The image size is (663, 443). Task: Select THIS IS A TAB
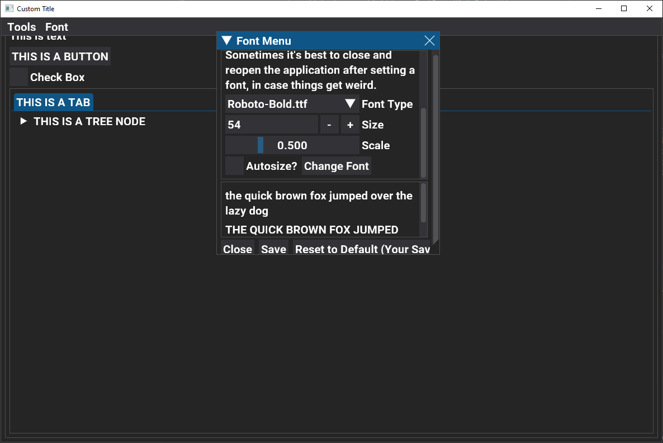(53, 102)
